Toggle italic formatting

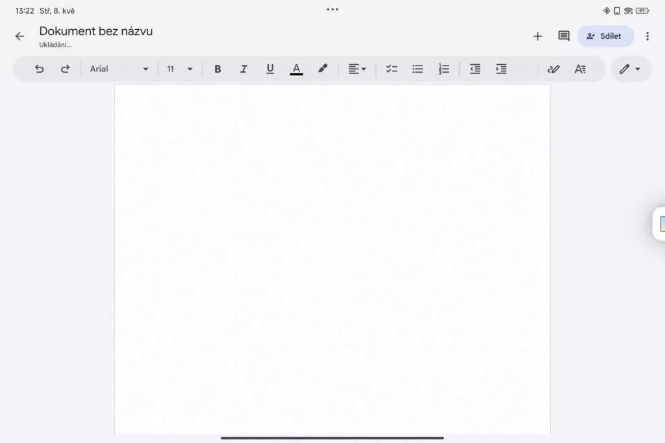[x=244, y=69]
